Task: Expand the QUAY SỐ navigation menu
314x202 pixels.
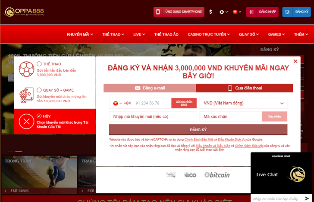Action: click(249, 34)
